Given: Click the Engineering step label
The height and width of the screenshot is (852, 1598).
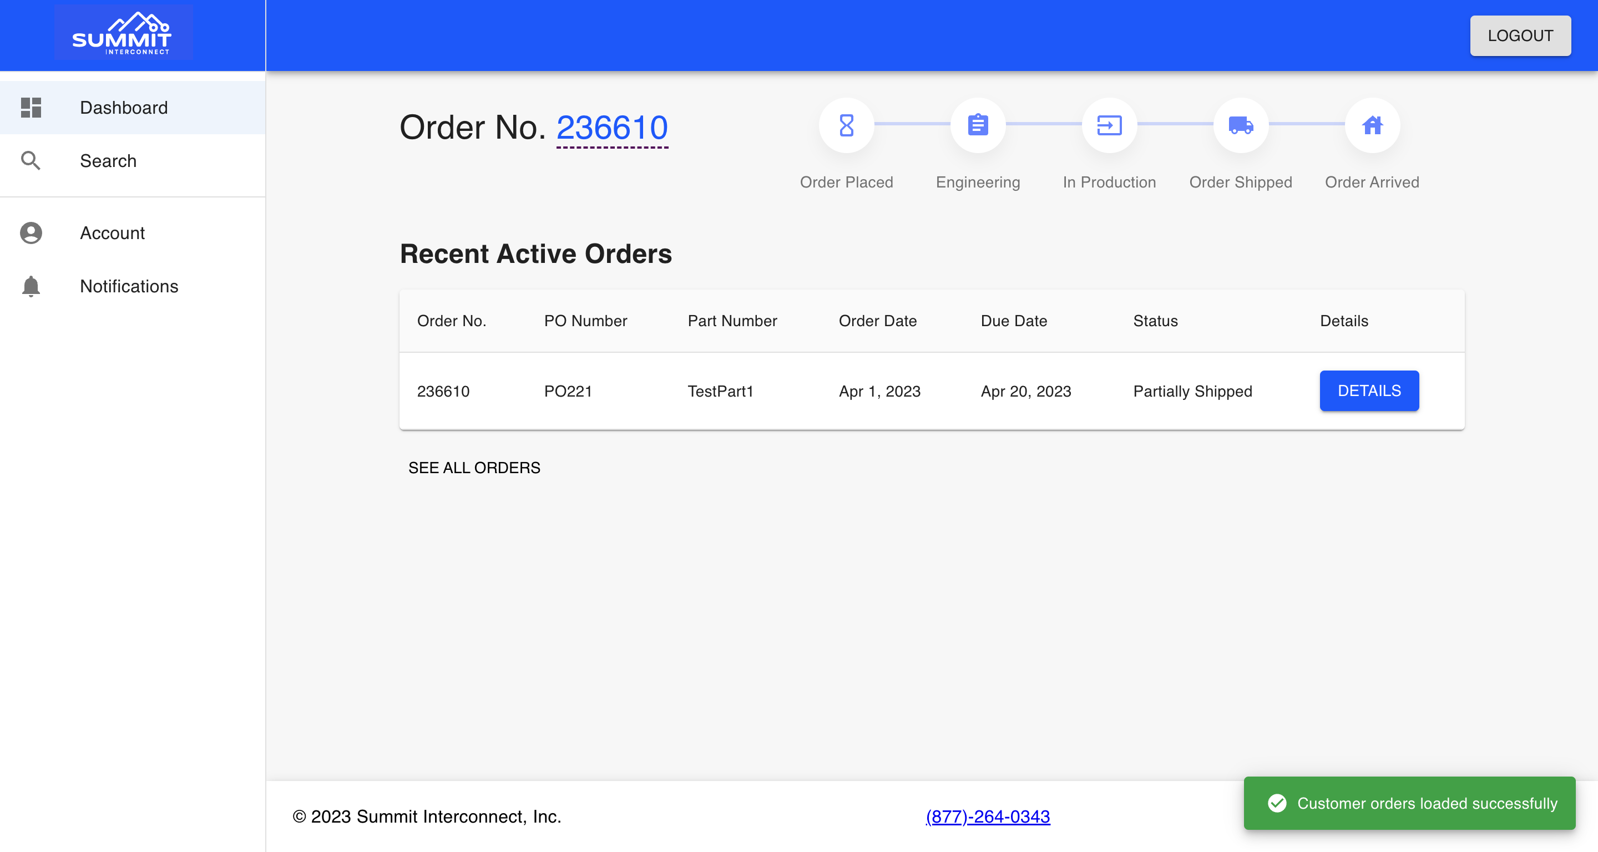Looking at the screenshot, I should point(978,182).
